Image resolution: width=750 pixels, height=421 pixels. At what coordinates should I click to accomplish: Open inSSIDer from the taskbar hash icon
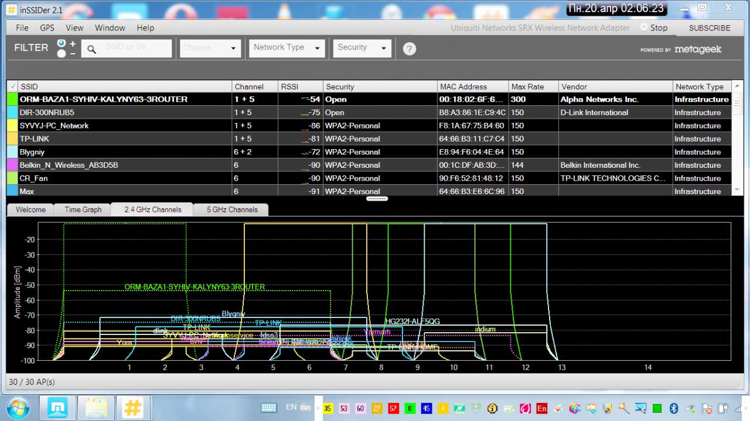(x=132, y=407)
